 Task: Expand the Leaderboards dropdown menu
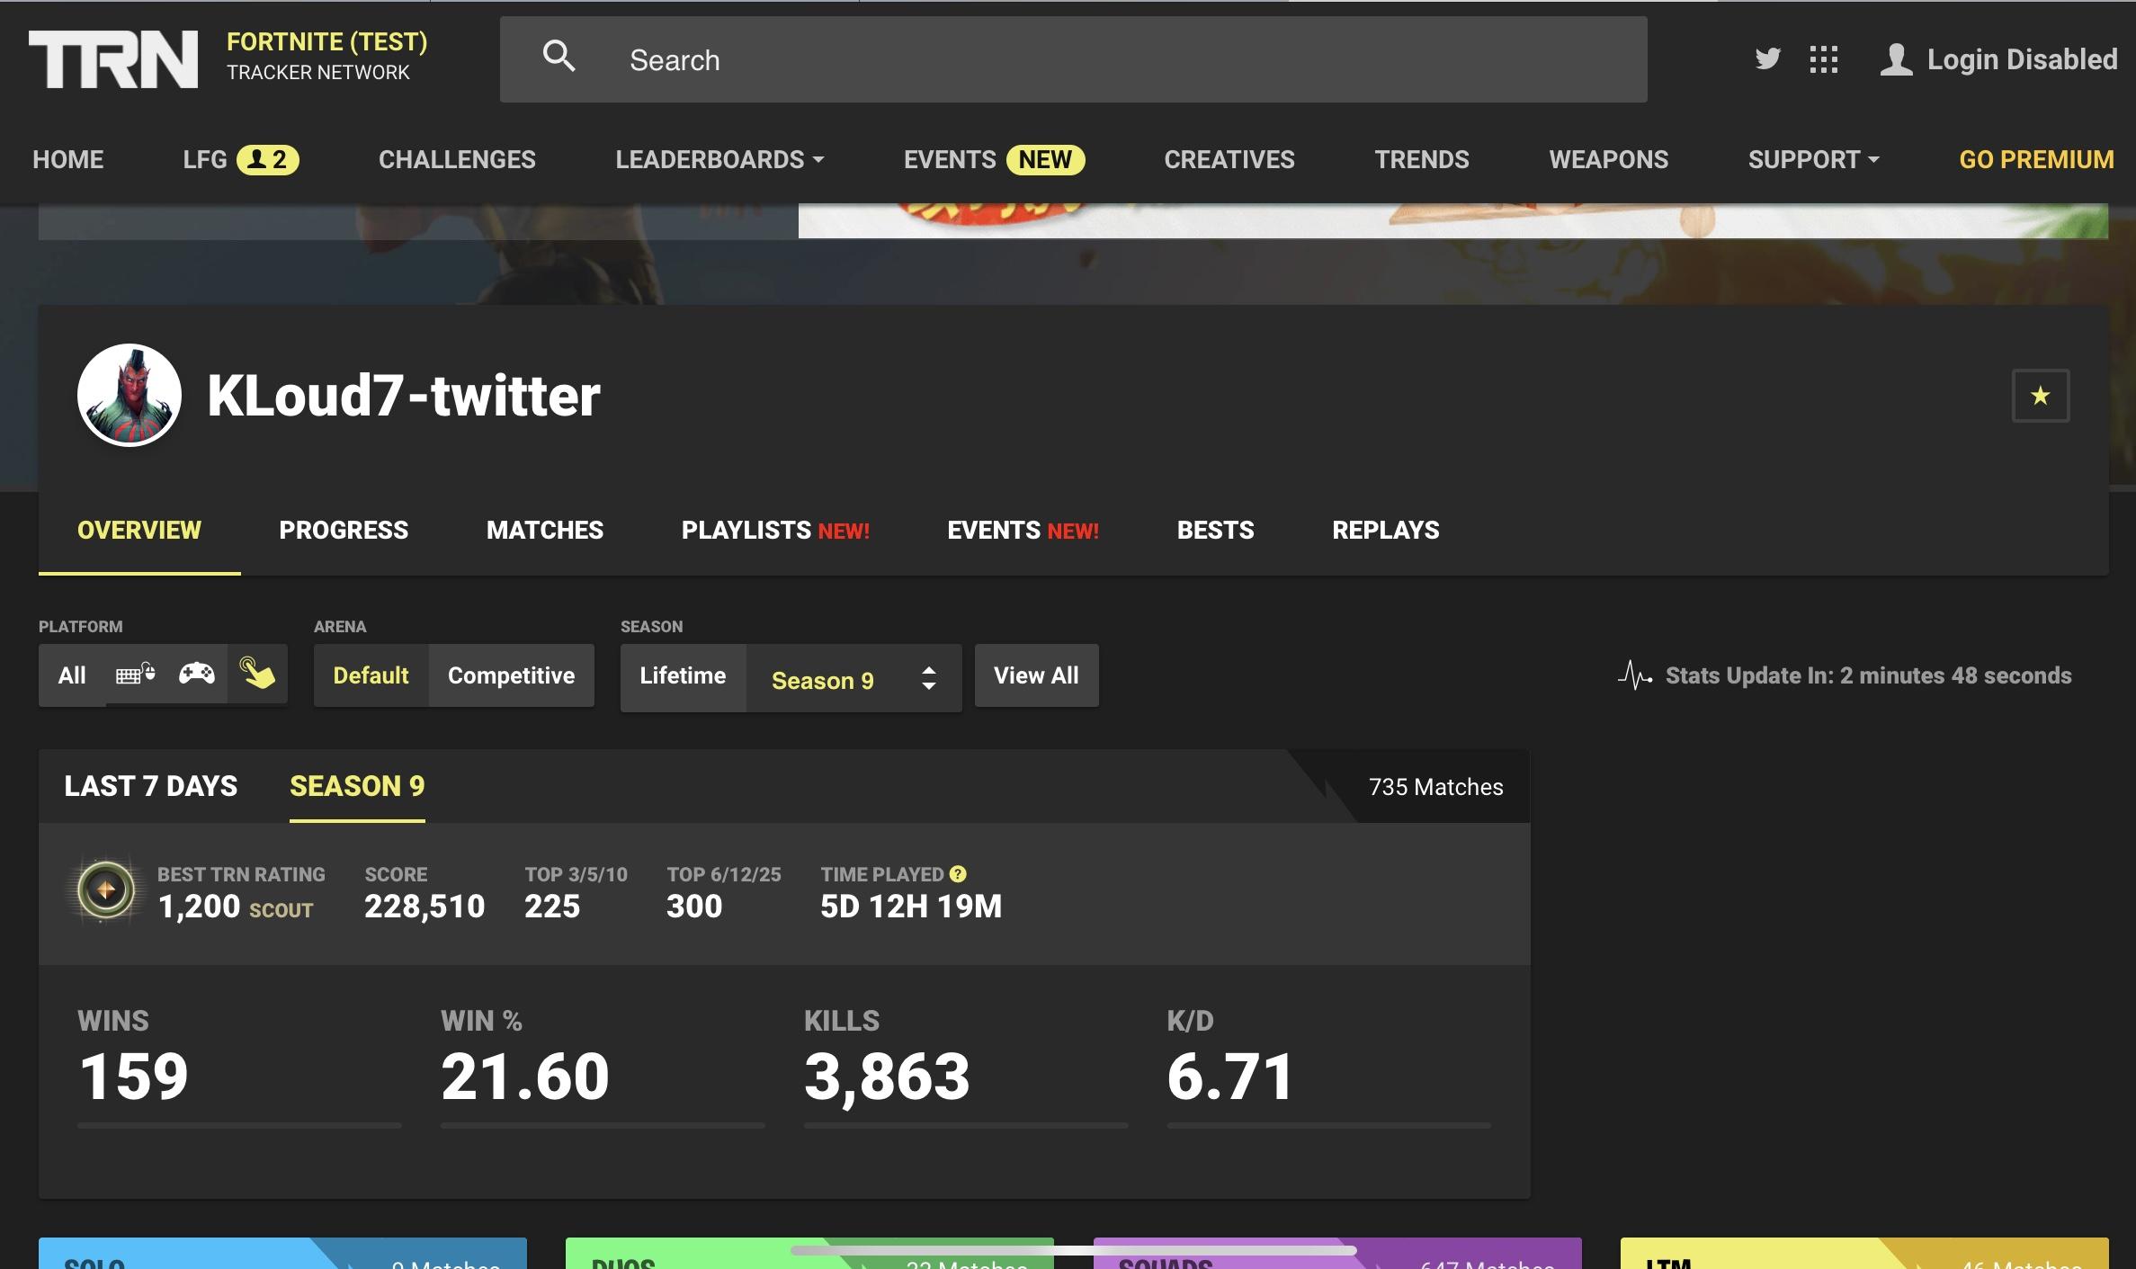tap(719, 159)
